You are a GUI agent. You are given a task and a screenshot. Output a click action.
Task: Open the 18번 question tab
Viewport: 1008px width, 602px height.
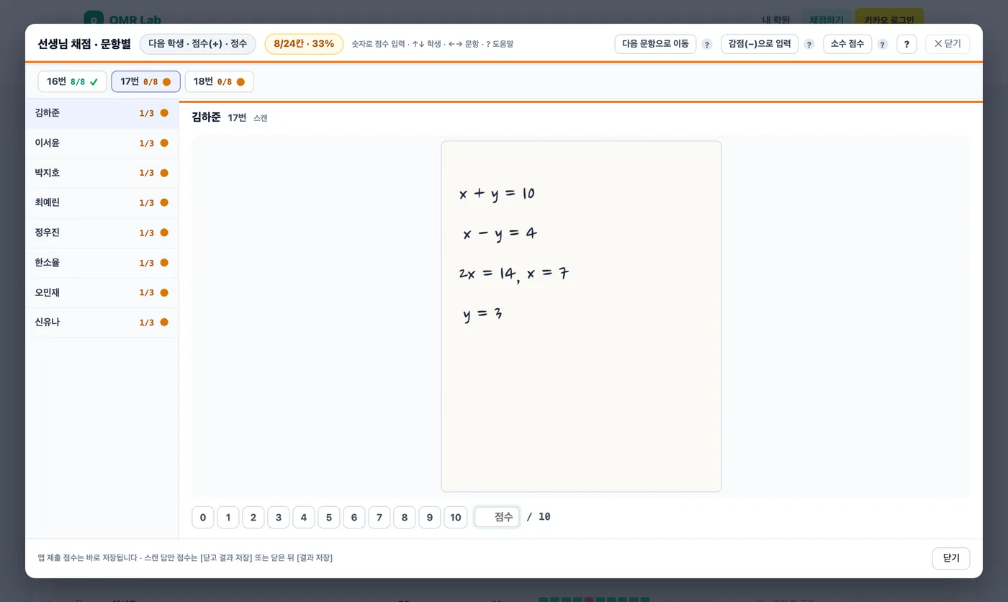219,81
